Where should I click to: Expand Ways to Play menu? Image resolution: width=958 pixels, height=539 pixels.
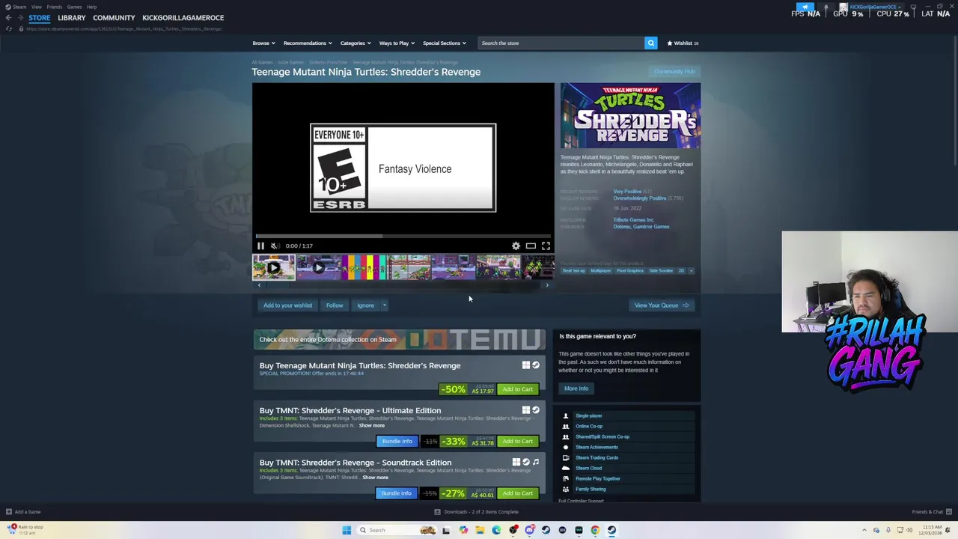[396, 43]
